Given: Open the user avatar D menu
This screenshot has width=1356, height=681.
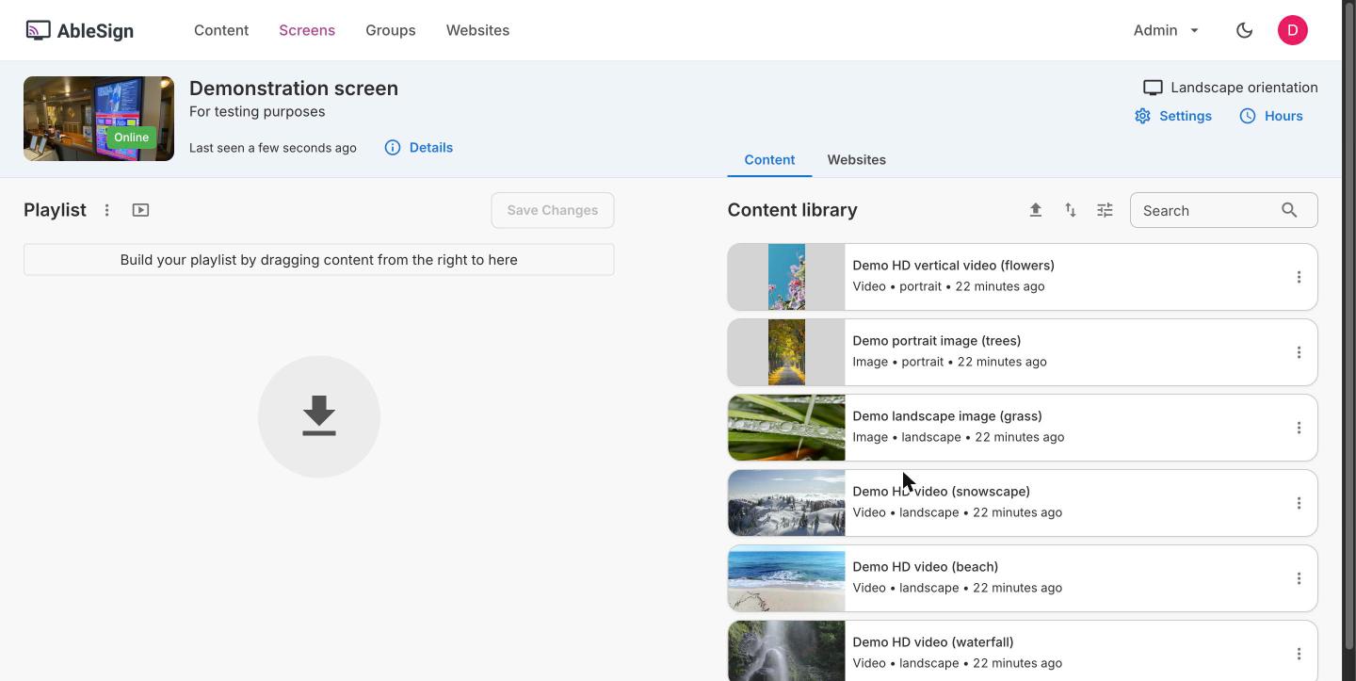Looking at the screenshot, I should [x=1293, y=30].
